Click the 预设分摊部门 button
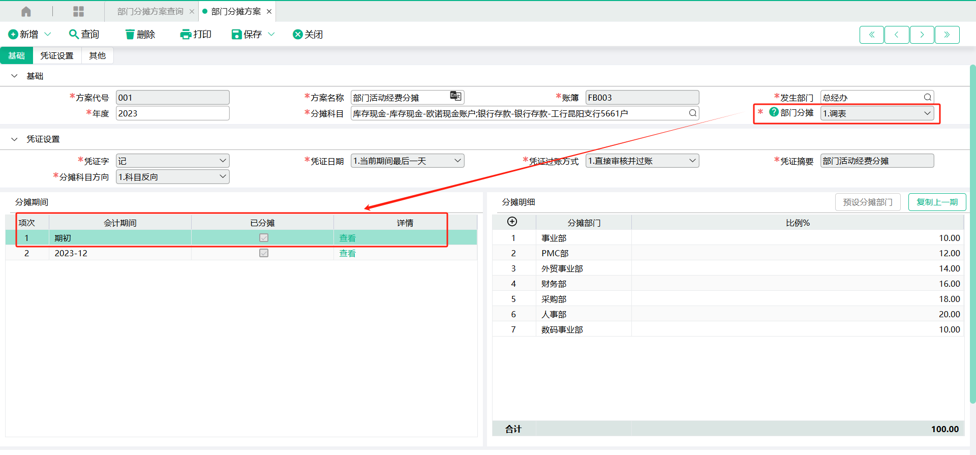The image size is (976, 455). (868, 202)
